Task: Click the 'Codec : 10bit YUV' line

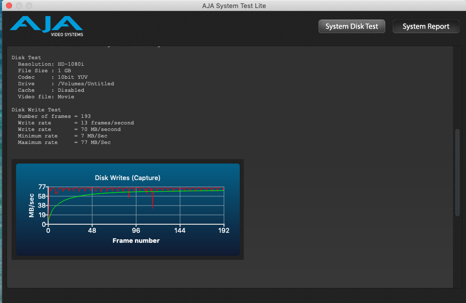Action: pos(53,77)
